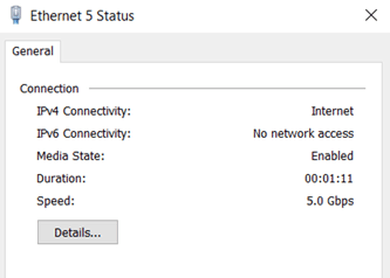
Task: Click the No network access value
Action: click(303, 134)
